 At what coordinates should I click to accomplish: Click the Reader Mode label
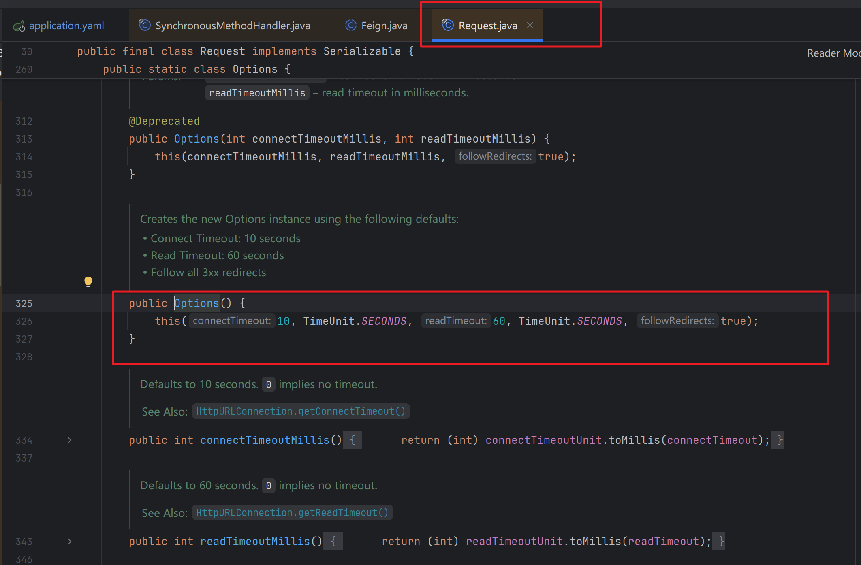(834, 53)
